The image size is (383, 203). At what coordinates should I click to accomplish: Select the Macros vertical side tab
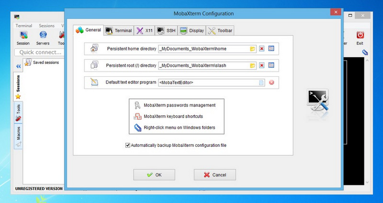(18, 136)
